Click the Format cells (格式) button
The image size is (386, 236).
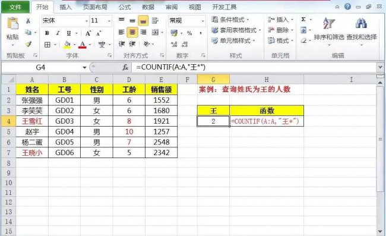(281, 40)
